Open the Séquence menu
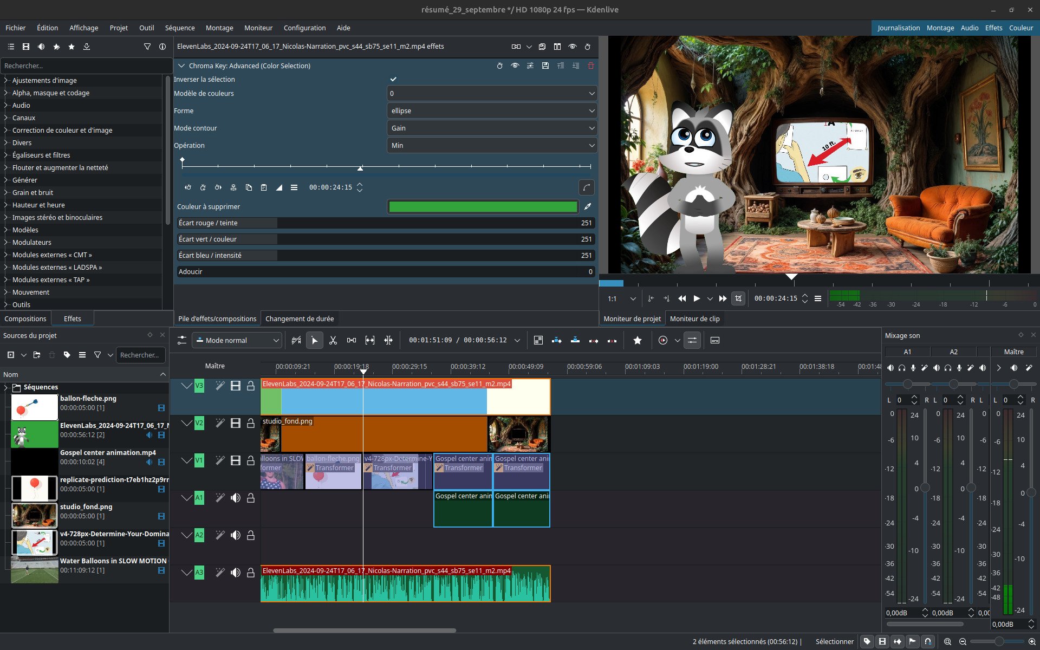 click(180, 28)
